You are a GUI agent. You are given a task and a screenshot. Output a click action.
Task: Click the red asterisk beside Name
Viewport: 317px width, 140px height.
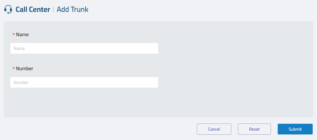click(14, 35)
